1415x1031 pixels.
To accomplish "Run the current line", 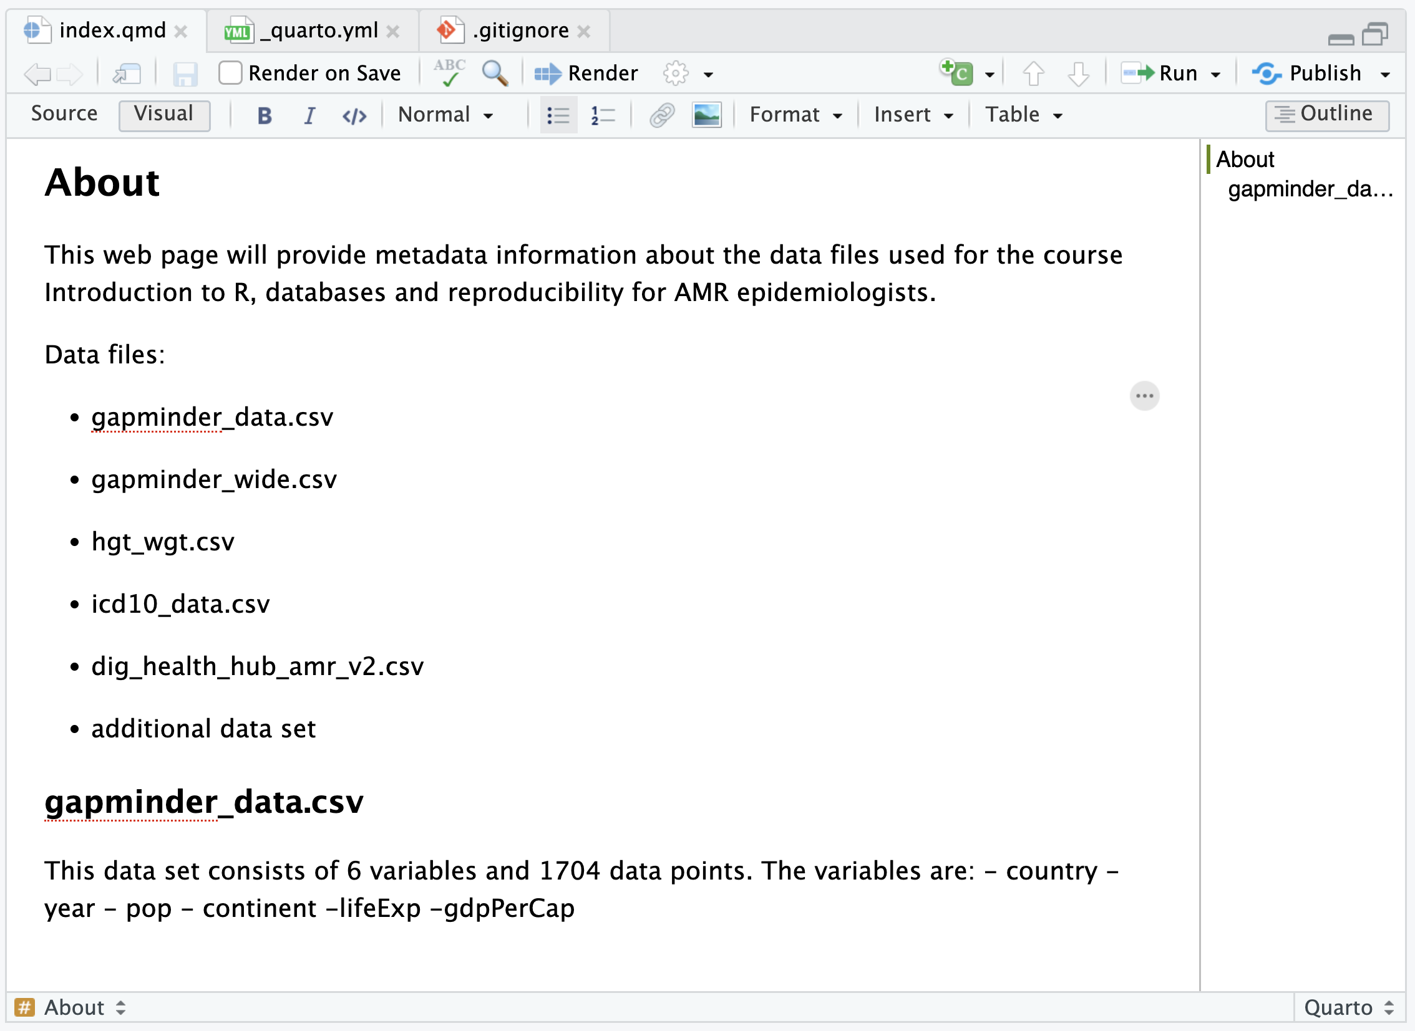I will click(1159, 74).
